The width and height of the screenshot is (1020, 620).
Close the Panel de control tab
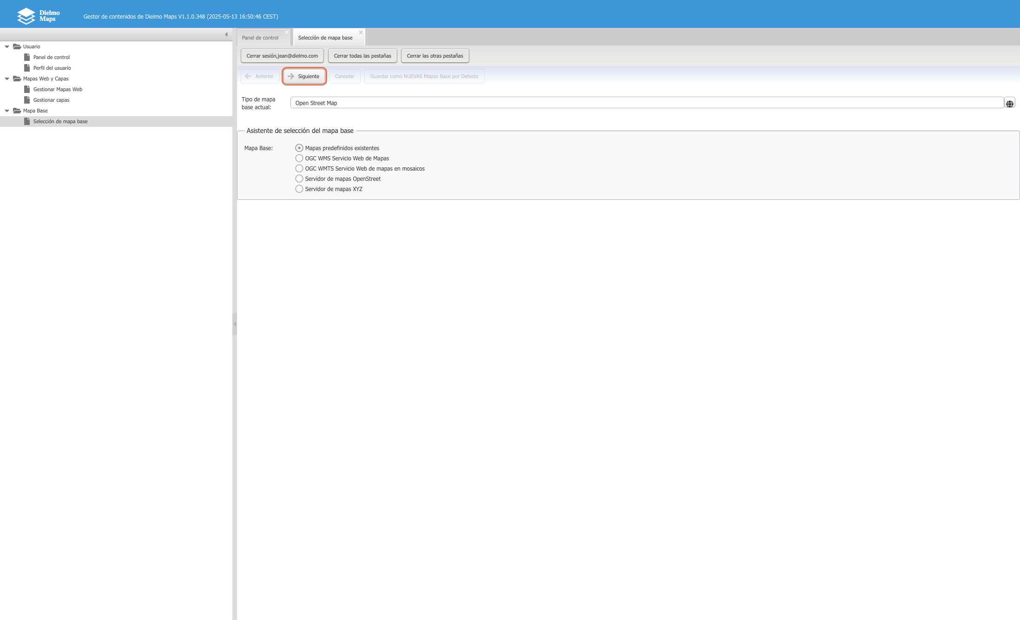pos(287,33)
